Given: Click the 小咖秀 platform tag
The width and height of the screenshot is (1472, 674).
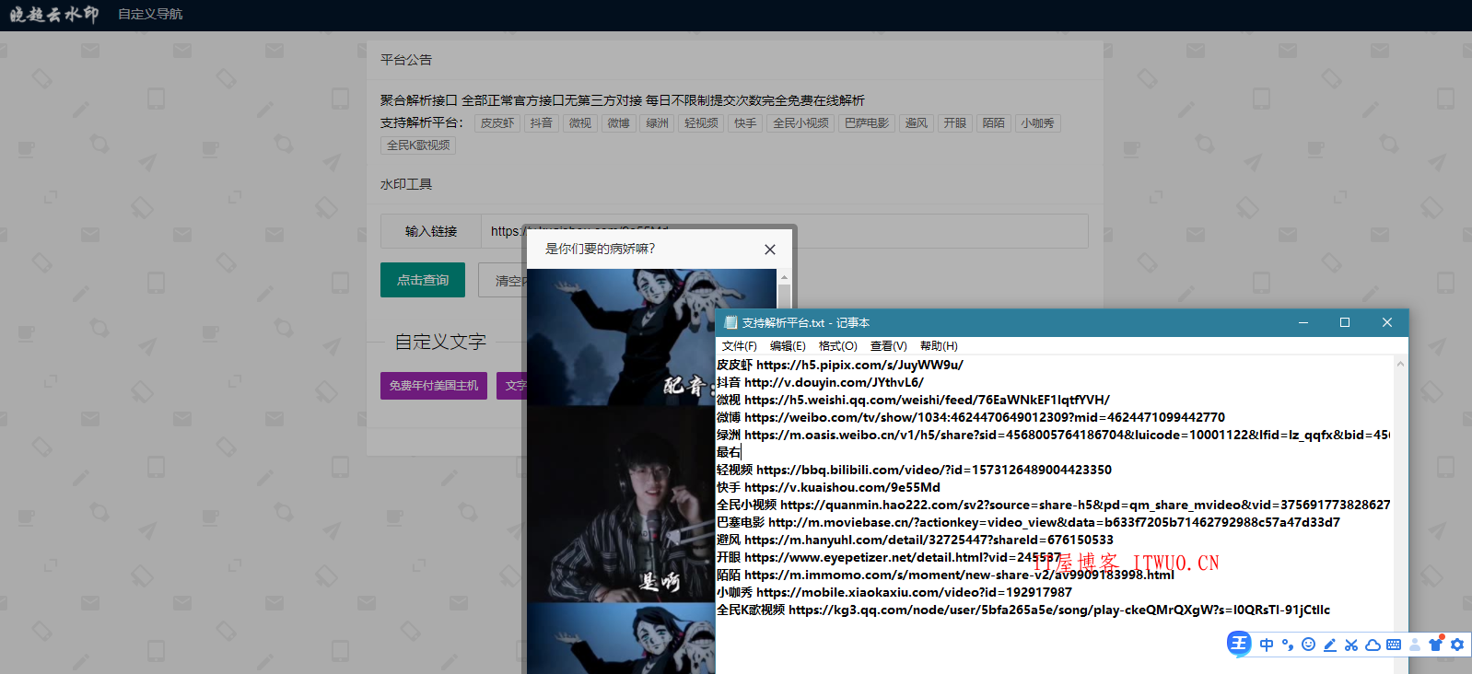Looking at the screenshot, I should click(x=1037, y=123).
